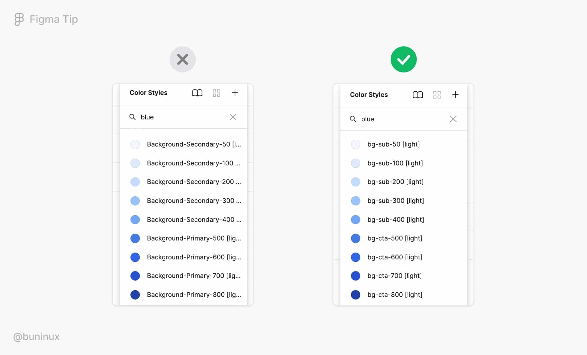
Task: Click the search magnifier icon in right panel
Action: (353, 119)
